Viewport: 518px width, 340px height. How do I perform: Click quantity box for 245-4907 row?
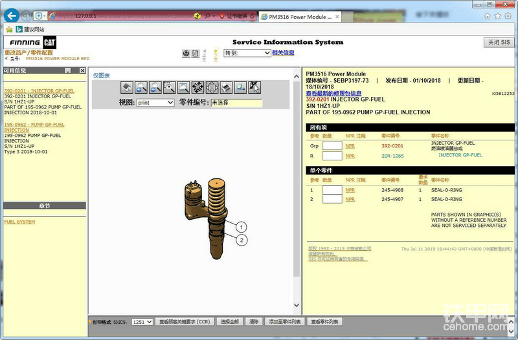click(332, 199)
